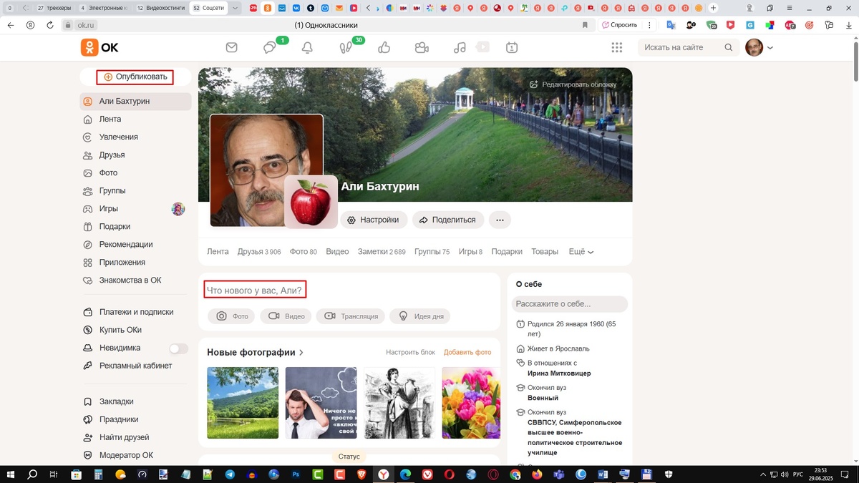Switch to the Товары tab
This screenshot has width=859, height=483.
pos(545,252)
